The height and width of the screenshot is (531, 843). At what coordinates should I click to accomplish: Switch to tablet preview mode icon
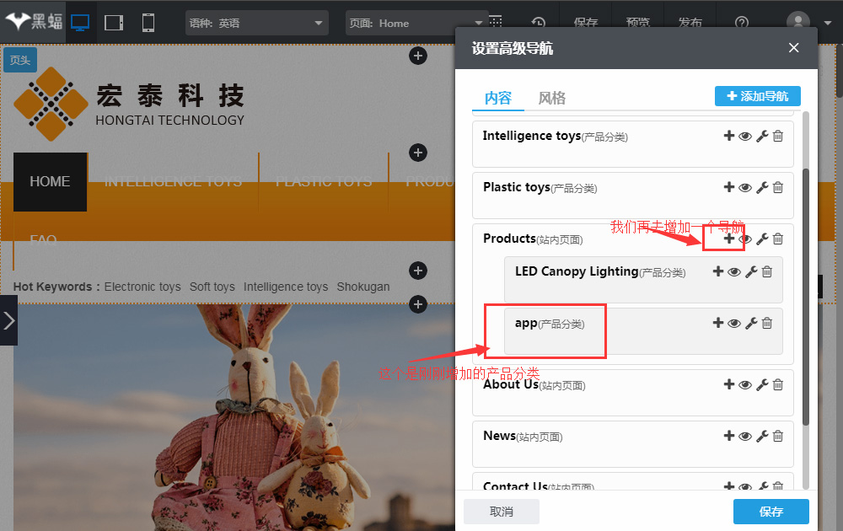point(114,23)
